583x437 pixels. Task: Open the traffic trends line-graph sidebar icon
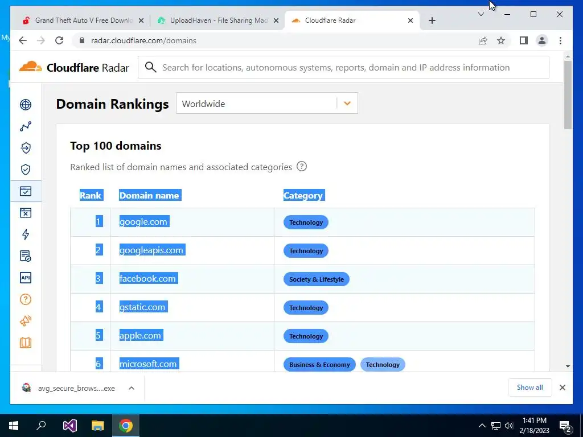[x=26, y=126]
